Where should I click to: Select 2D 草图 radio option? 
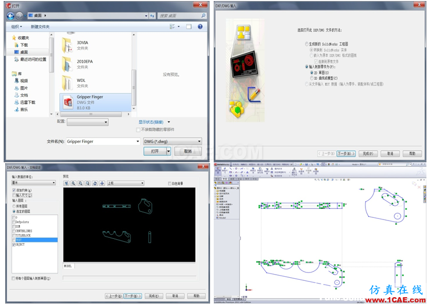coord(311,72)
